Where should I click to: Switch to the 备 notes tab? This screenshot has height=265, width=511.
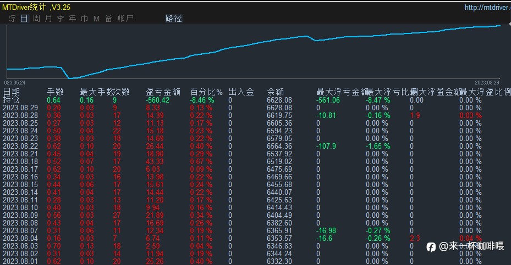pos(108,19)
